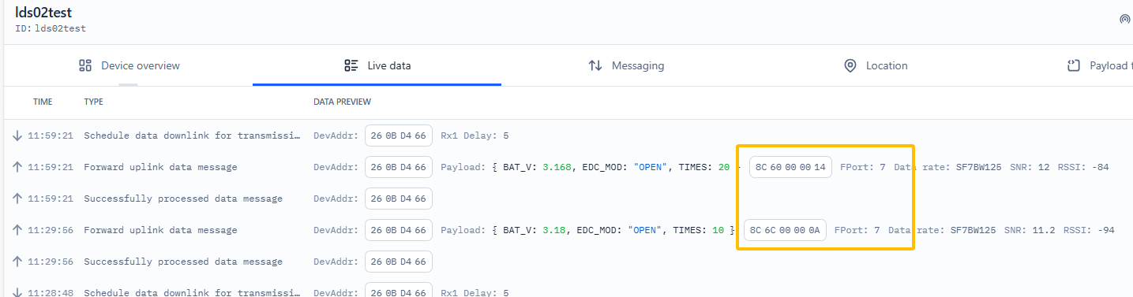Click the Payload formatters code icon
The width and height of the screenshot is (1133, 297).
click(x=1074, y=65)
